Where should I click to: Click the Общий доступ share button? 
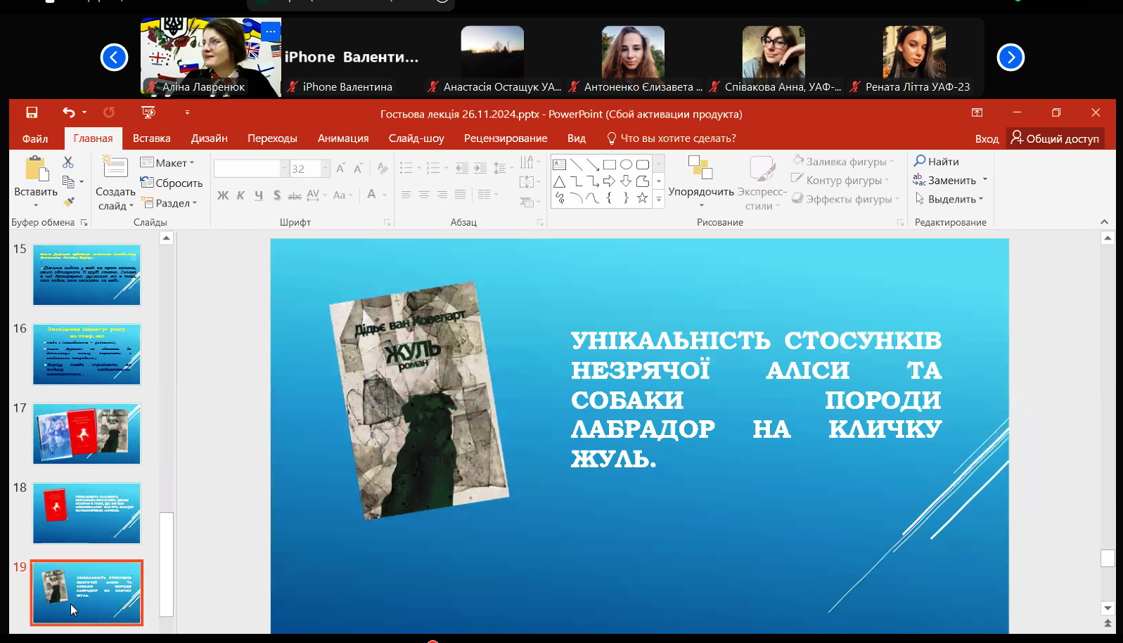pos(1055,138)
